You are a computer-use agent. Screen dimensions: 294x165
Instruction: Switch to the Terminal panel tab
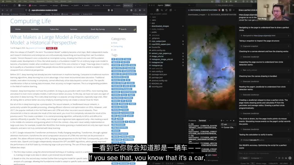[x=202, y=121]
